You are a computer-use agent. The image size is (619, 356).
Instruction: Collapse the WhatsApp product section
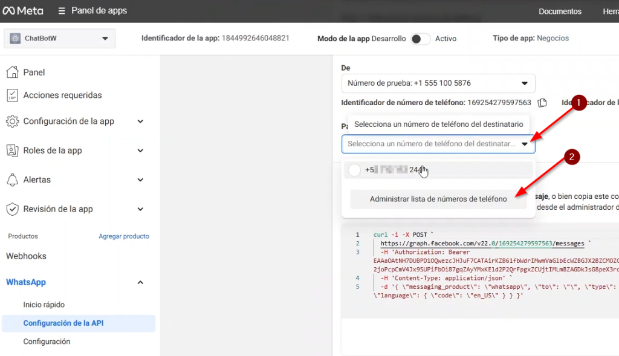click(140, 282)
